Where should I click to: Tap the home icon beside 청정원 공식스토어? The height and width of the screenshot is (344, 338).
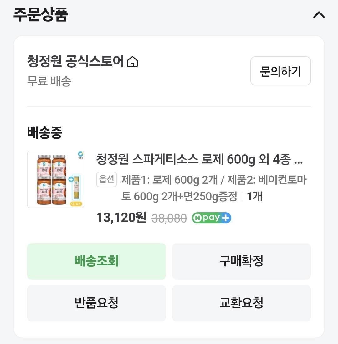(x=132, y=62)
